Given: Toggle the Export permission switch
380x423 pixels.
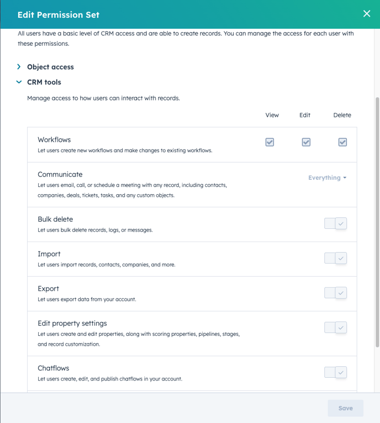Looking at the screenshot, I should coord(335,293).
